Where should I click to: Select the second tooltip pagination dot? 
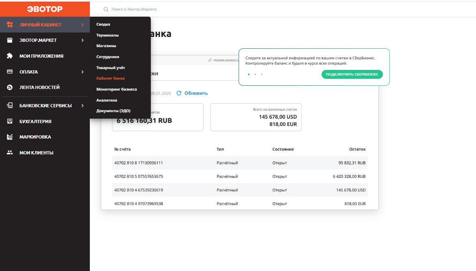click(x=255, y=74)
